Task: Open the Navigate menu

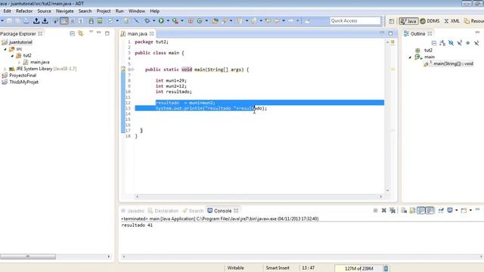Action: point(65,11)
